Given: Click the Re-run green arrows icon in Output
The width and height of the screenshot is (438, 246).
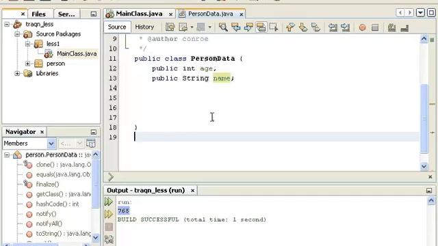Looking at the screenshot, I should click(x=109, y=202).
